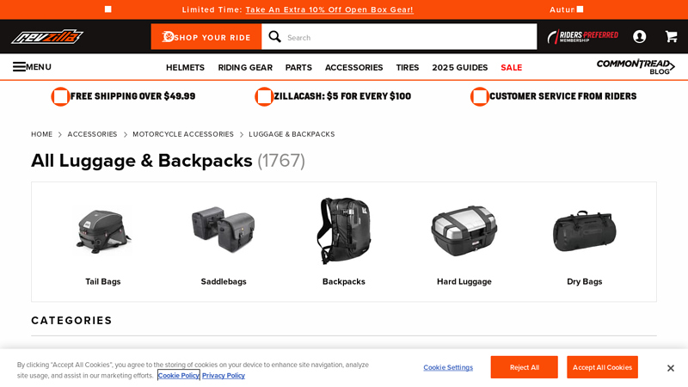The image size is (688, 387).
Task: Click Shop Your Ride button
Action: [x=206, y=37]
